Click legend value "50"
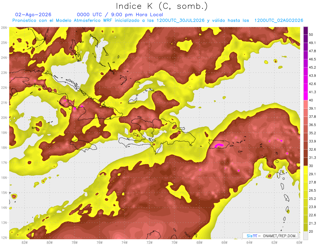Screen dimensions: 318x246 tap(311, 35)
